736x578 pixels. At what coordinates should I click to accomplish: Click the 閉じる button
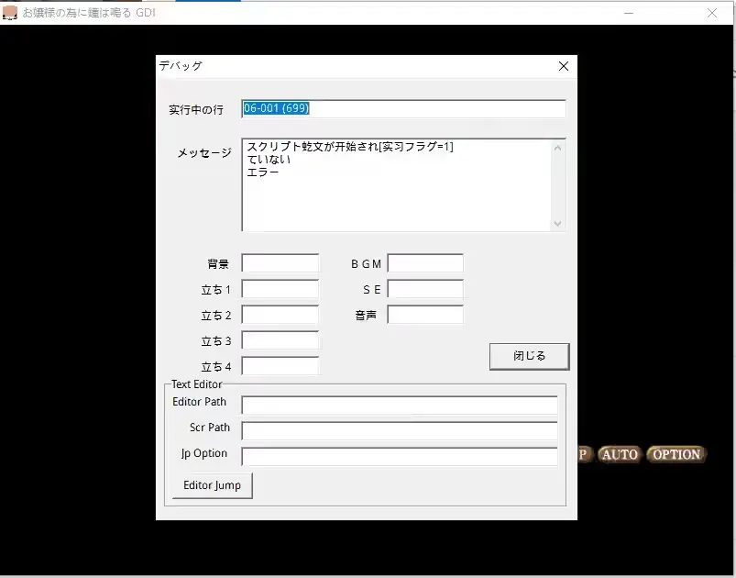coord(530,356)
